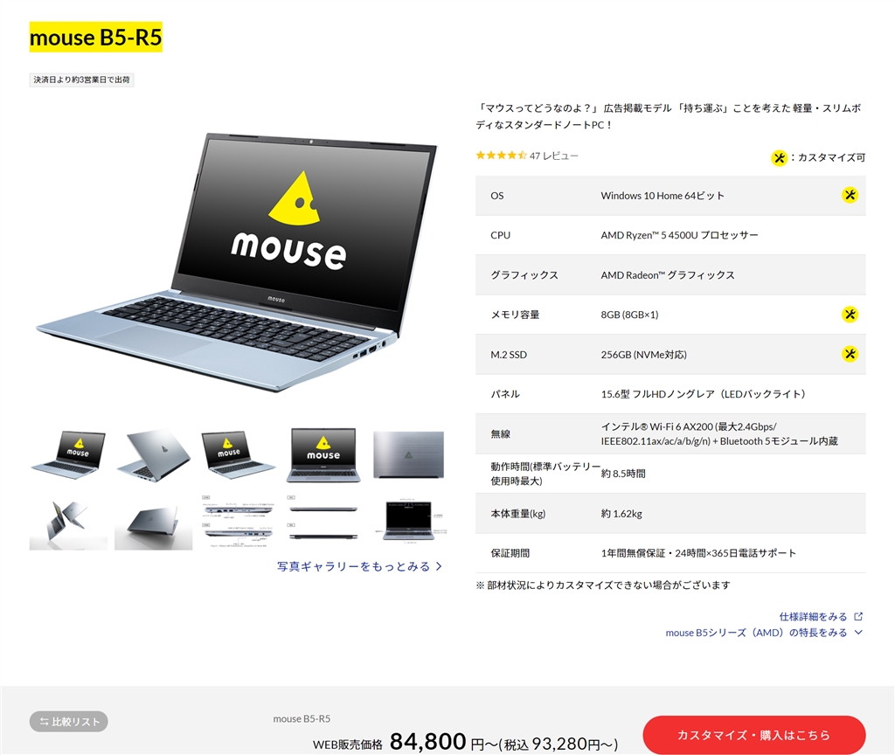Open 写真ギャラリーをもっとみる link
895x755 pixels.
pyautogui.click(x=359, y=566)
